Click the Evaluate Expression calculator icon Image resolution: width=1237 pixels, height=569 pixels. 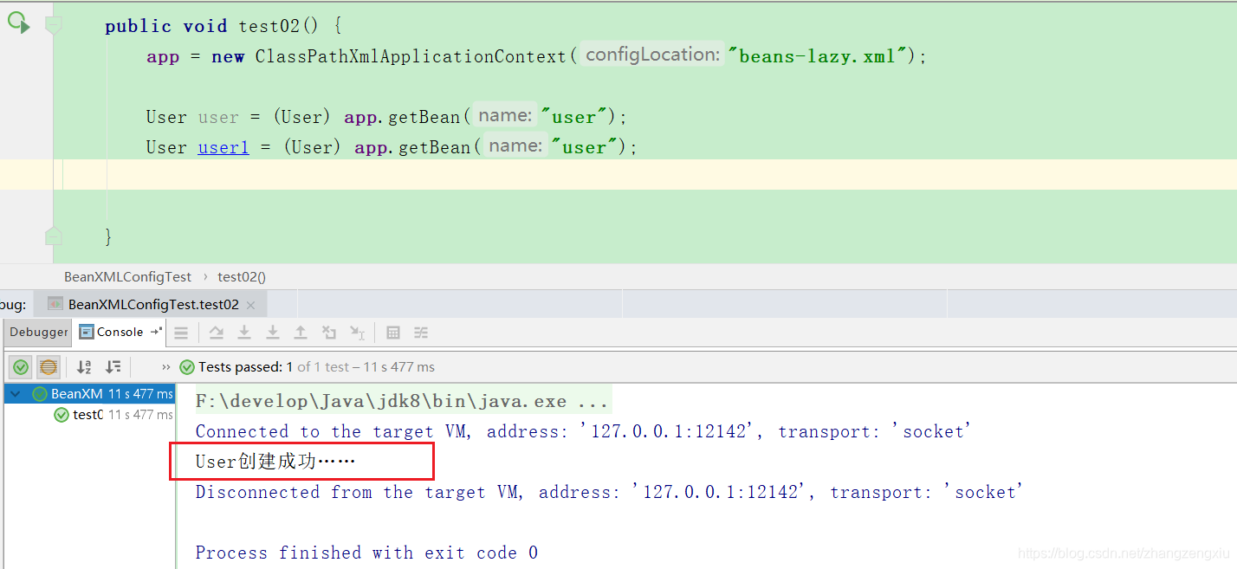pos(393,333)
